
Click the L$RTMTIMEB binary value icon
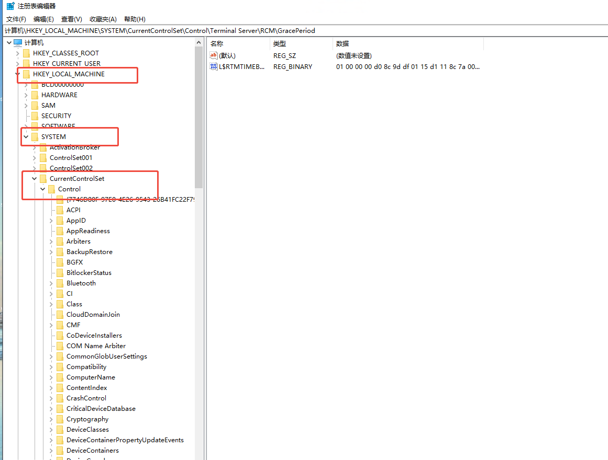pos(214,66)
